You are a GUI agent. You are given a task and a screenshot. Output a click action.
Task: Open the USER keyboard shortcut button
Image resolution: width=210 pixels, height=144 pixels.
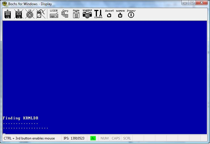pos(54,14)
